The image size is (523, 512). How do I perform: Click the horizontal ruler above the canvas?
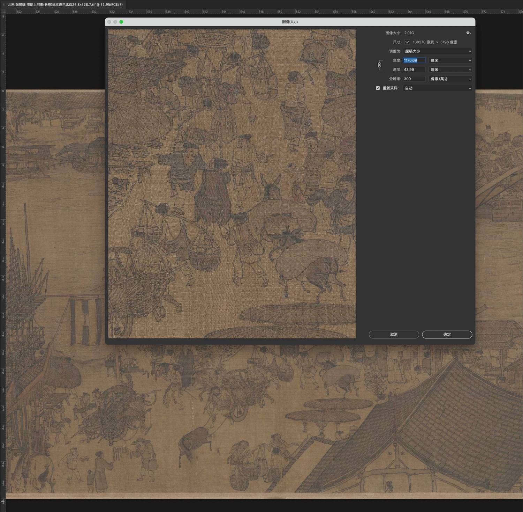tap(261, 12)
